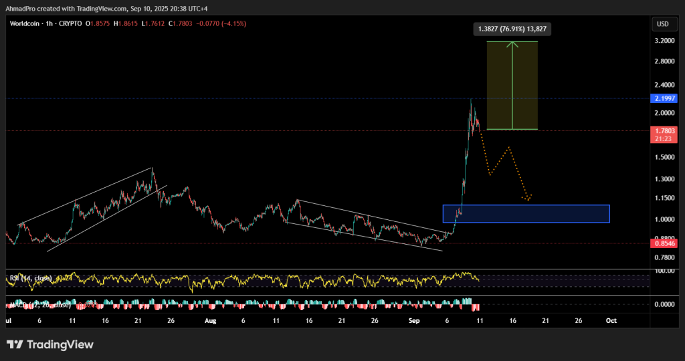Click the green upward arrow tip
This screenshot has width=685, height=361.
coord(512,44)
